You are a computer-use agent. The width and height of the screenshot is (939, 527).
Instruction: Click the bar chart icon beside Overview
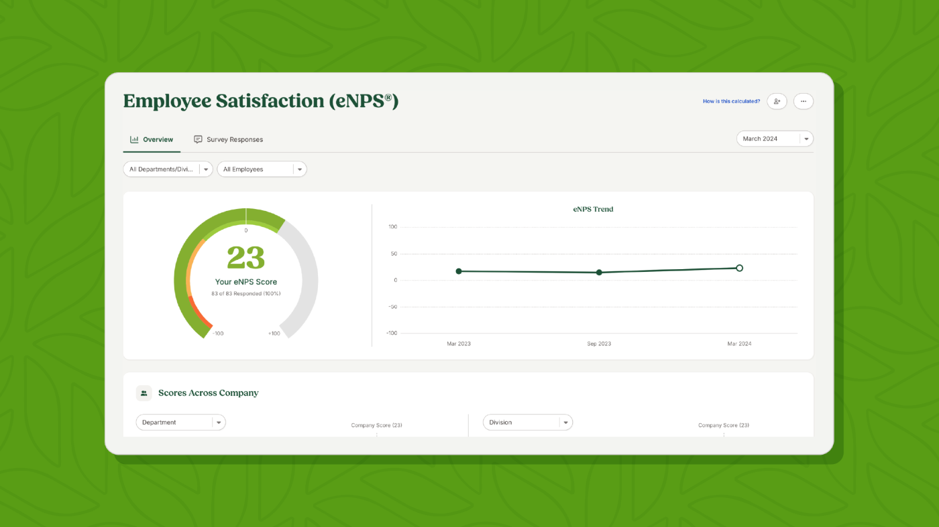134,139
